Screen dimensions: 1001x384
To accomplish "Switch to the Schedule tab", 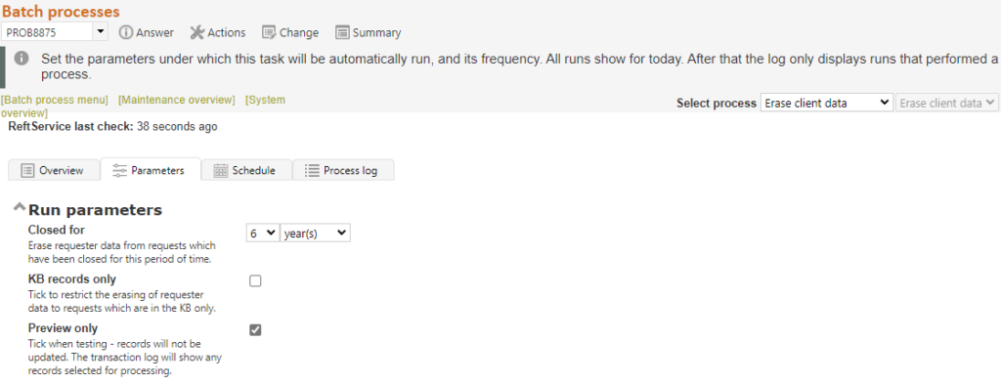I will click(246, 170).
